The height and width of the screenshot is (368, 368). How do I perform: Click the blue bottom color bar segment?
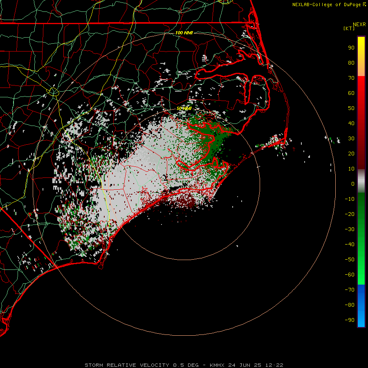coord(361,306)
